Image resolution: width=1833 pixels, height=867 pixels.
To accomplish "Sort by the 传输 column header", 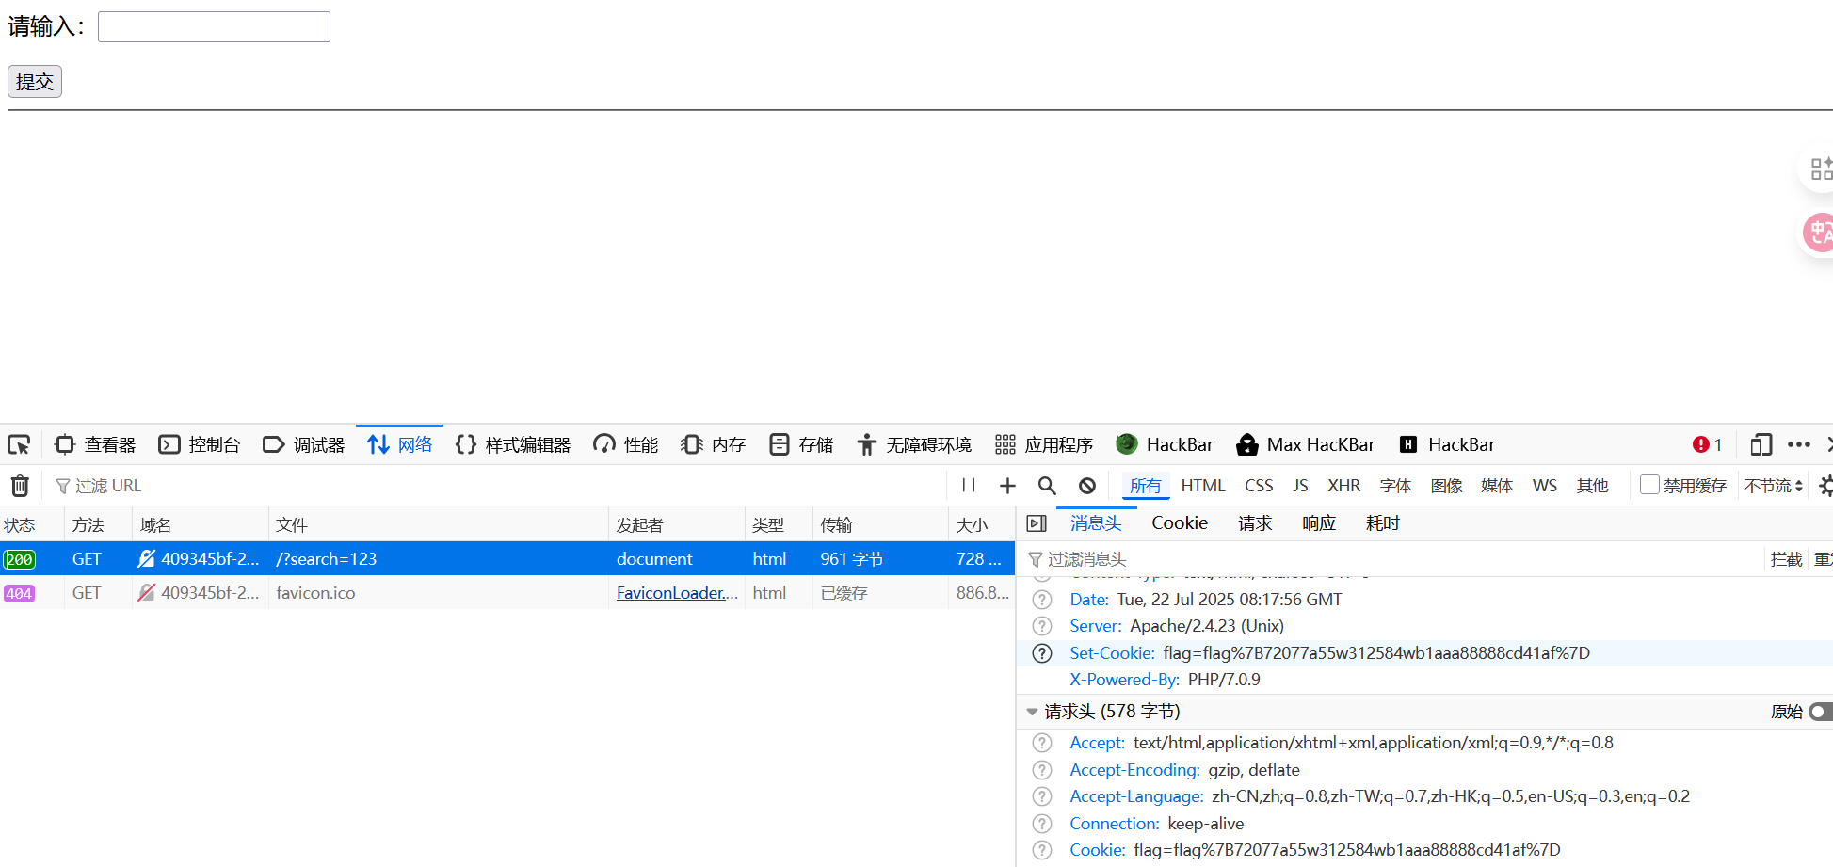I will pos(880,525).
